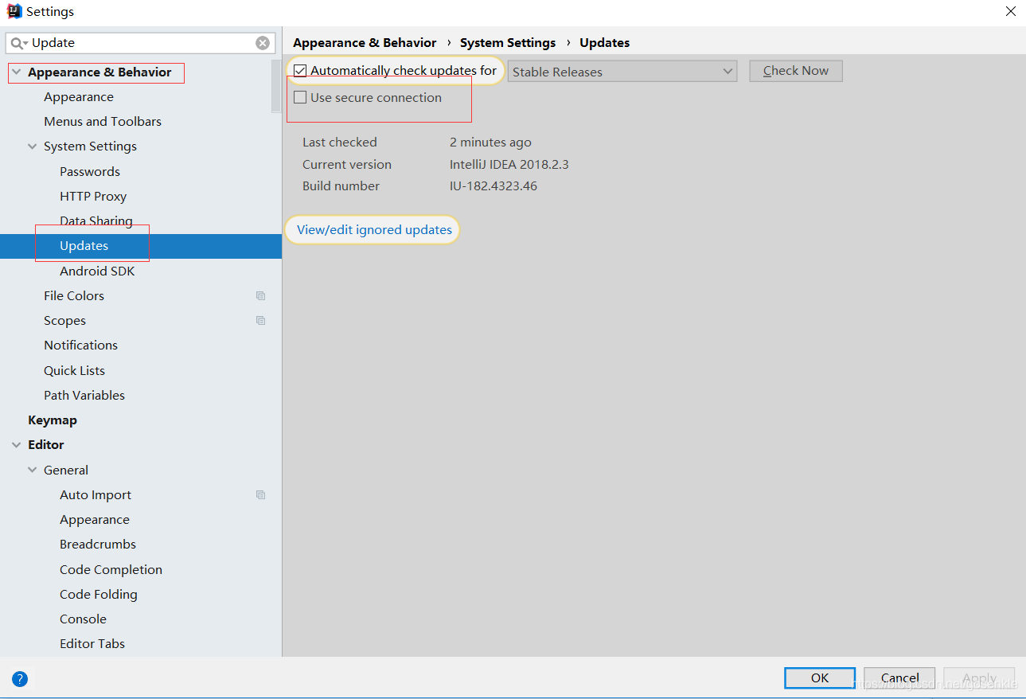
Task: Click the project-level icon beside File Colors
Action: [260, 295]
